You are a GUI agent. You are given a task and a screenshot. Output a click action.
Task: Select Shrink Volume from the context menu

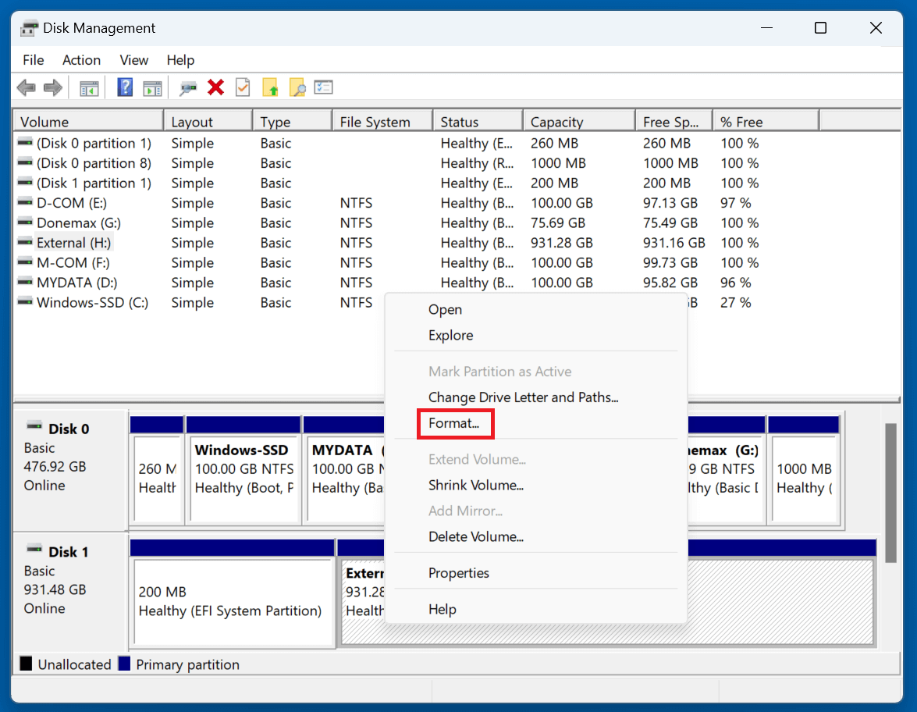pyautogui.click(x=475, y=485)
